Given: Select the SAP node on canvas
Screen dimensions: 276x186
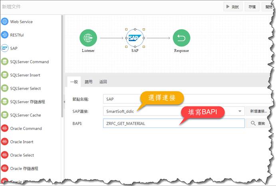Looking at the screenshot, I should point(135,38).
